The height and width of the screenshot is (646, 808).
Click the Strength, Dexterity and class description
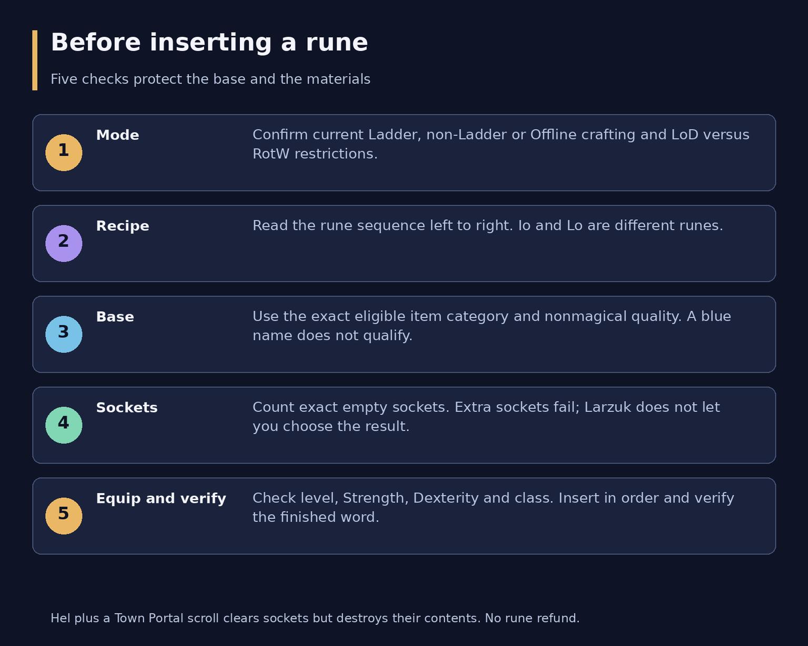(493, 508)
